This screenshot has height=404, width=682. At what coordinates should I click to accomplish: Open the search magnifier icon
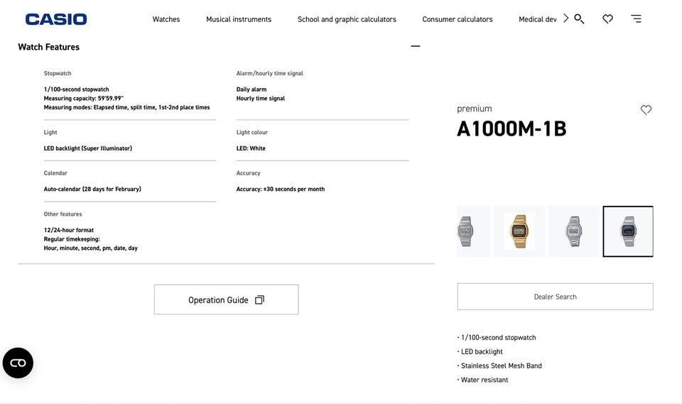point(579,18)
